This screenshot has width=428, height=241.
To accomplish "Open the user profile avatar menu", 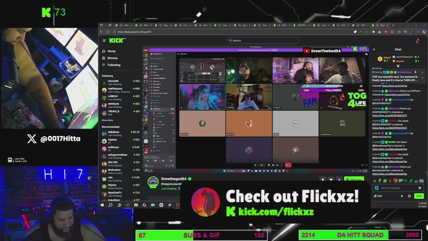I will (x=417, y=41).
